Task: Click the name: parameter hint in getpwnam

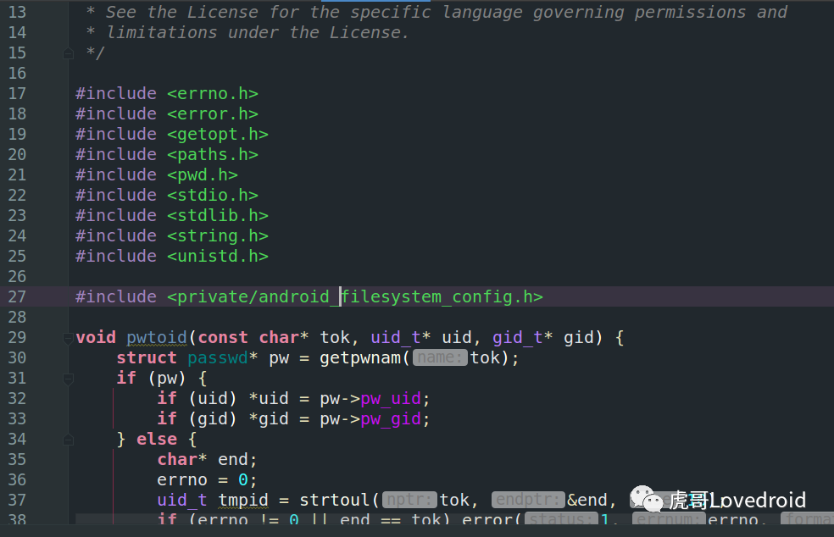Action: (x=439, y=357)
